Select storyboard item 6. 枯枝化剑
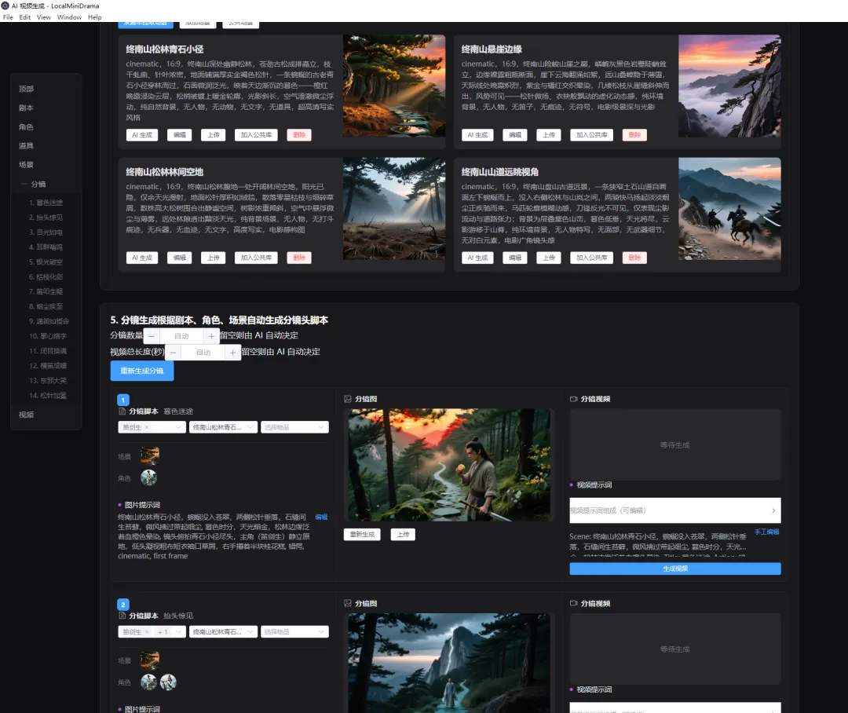 pyautogui.click(x=46, y=276)
